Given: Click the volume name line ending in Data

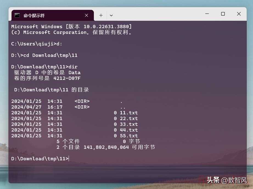Looking at the screenshot, I should point(47,72).
